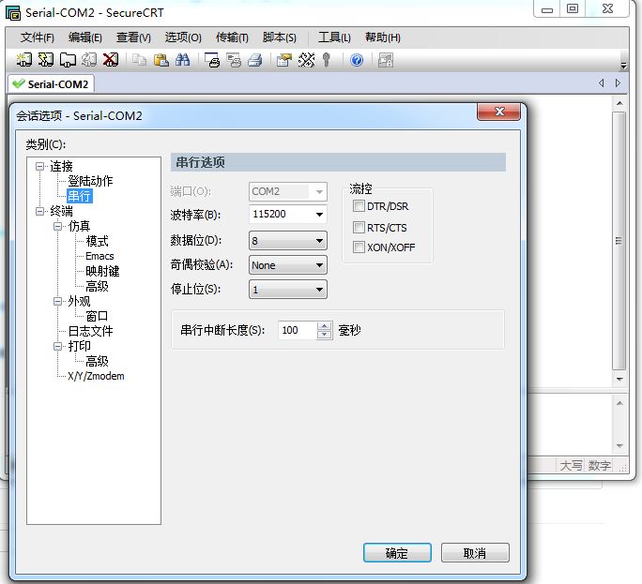Screen dimensions: 642x584
Task: Select the Serial-COM2 session tab
Action: pyautogui.click(x=52, y=84)
